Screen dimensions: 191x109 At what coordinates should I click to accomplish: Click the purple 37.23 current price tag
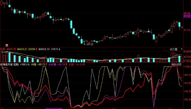click(x=187, y=16)
